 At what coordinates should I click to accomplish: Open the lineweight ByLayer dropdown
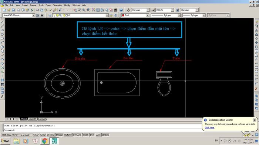[204, 15]
